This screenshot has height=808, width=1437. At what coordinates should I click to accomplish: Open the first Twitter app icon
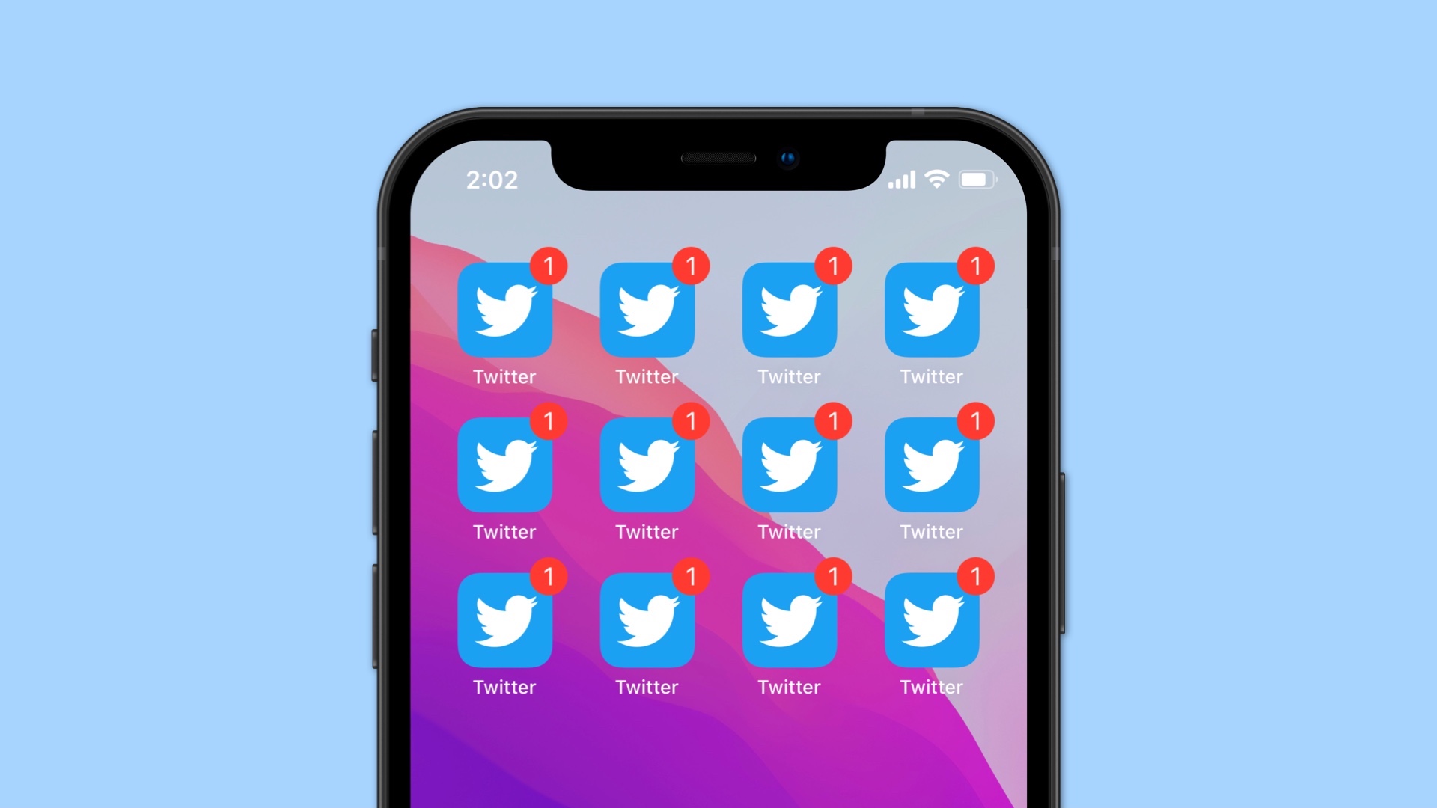[504, 309]
